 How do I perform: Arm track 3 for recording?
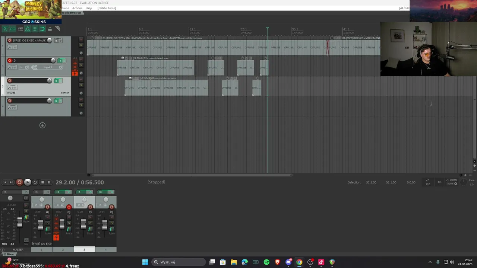[10, 81]
